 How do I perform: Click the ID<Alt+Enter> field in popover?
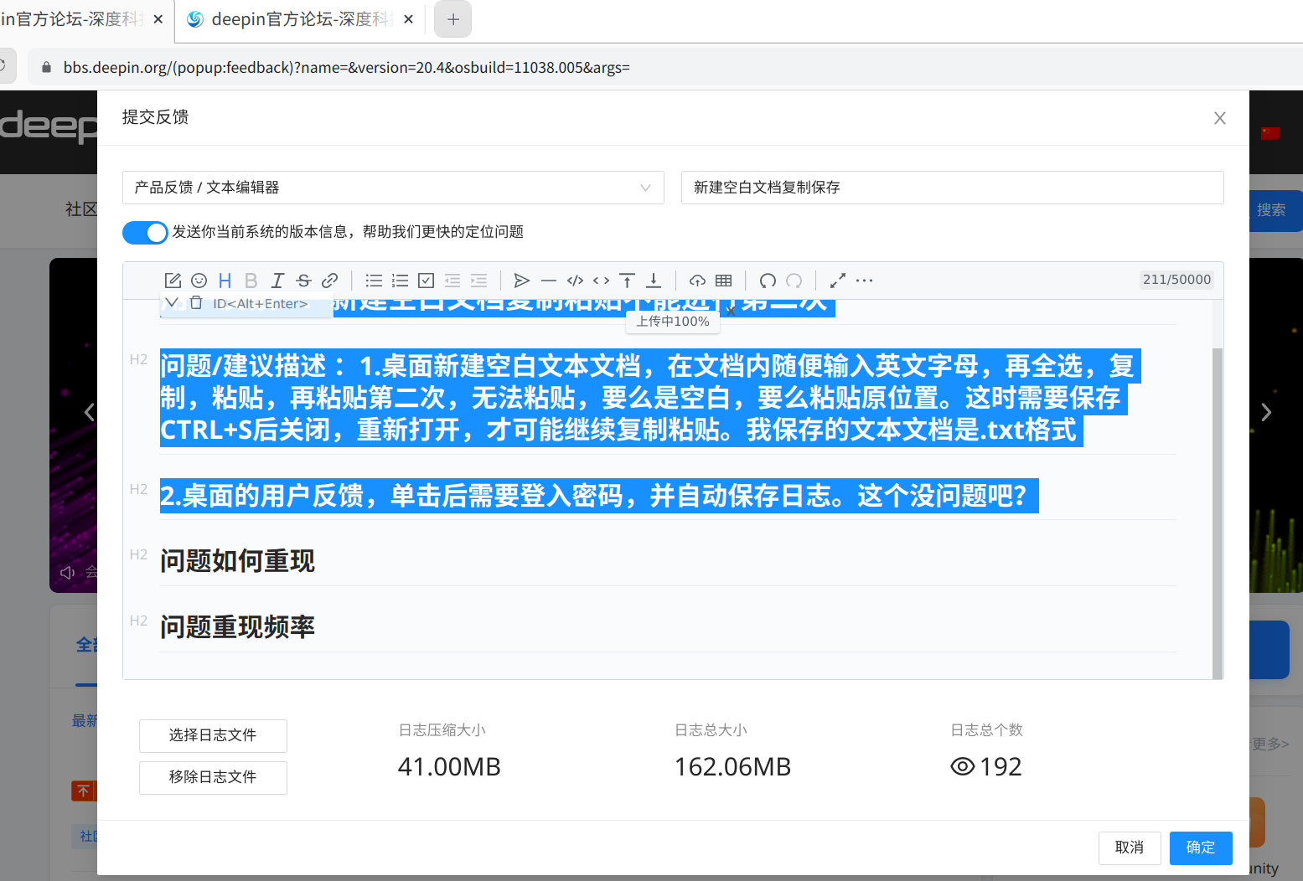point(261,304)
